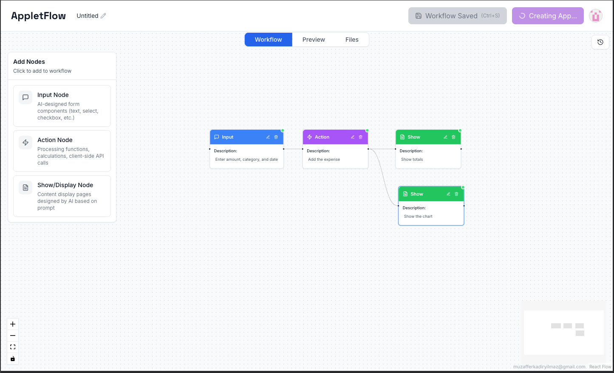The width and height of the screenshot is (614, 373).
Task: Open the version history panel
Action: click(600, 42)
